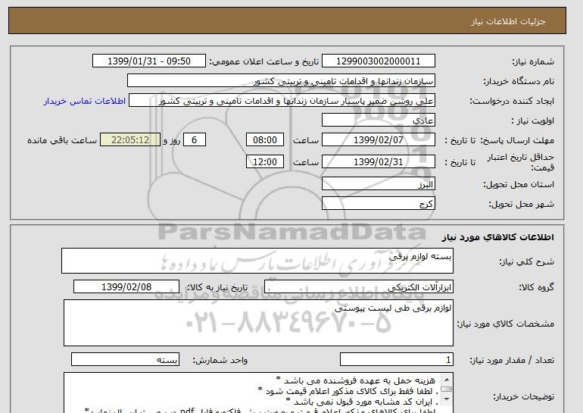The image size is (583, 413).
Task: Click the scroll up arrow in buyer notes
Action: 447,380
